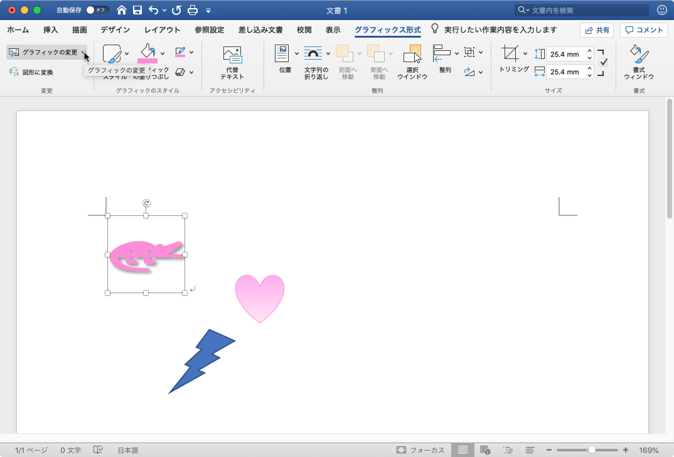Image resolution: width=674 pixels, height=457 pixels.
Task: Select the pink heart shape
Action: point(260,298)
